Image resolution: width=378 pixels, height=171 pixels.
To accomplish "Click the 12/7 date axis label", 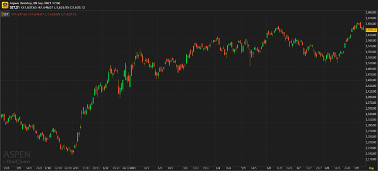I will click(309, 168).
